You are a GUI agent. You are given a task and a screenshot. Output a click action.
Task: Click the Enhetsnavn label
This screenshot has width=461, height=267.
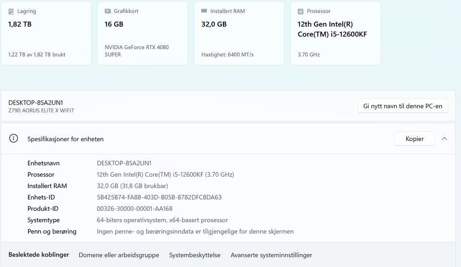tap(44, 163)
